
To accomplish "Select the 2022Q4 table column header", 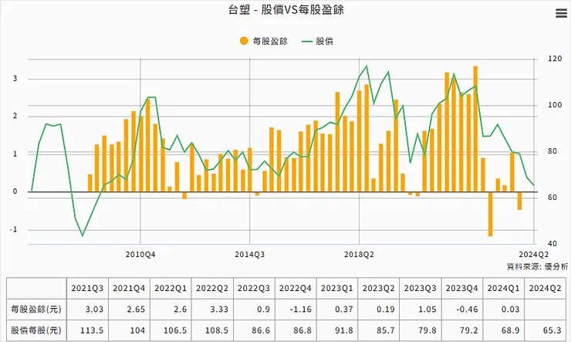I will click(x=296, y=288).
